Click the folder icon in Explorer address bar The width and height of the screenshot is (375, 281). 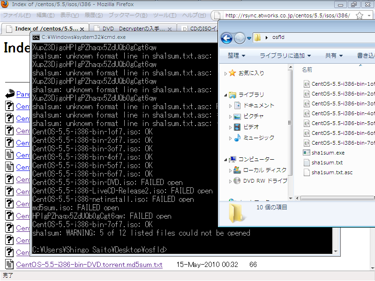pos(257,37)
